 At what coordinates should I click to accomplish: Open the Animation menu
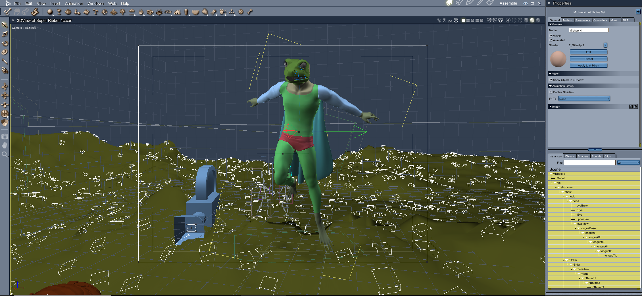click(x=74, y=3)
